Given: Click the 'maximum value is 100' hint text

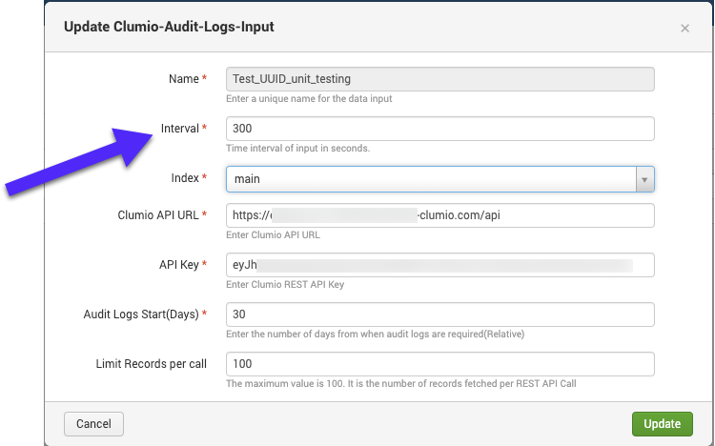Looking at the screenshot, I should point(400,383).
